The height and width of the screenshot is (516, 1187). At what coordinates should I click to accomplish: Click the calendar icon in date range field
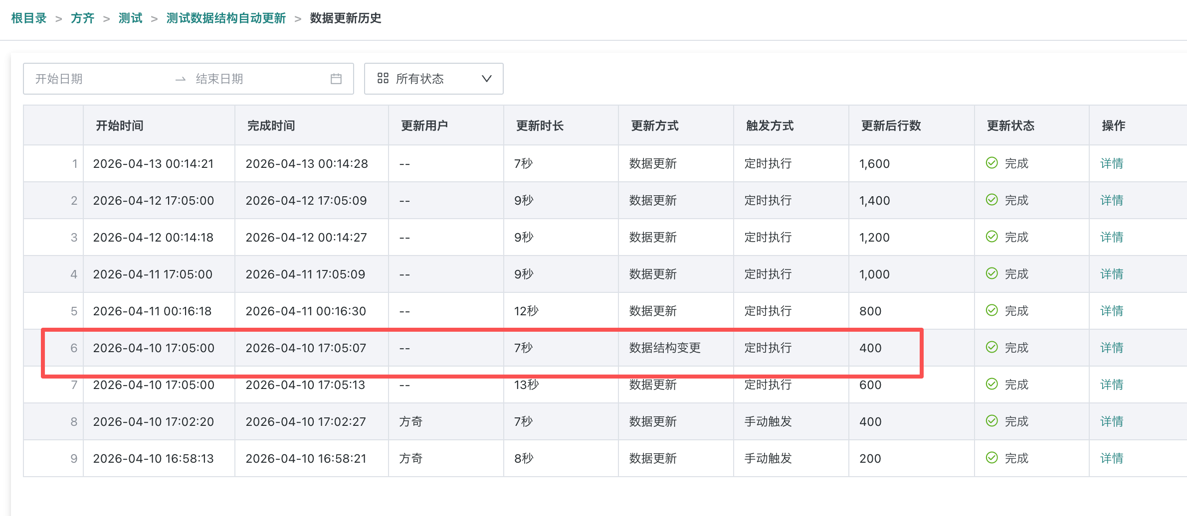(336, 79)
